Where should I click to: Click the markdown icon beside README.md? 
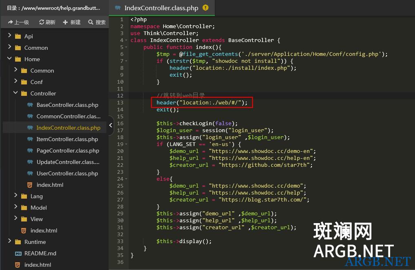pos(18,253)
